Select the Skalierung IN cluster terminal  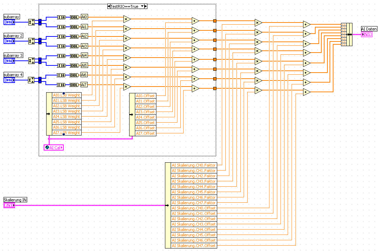point(9,205)
